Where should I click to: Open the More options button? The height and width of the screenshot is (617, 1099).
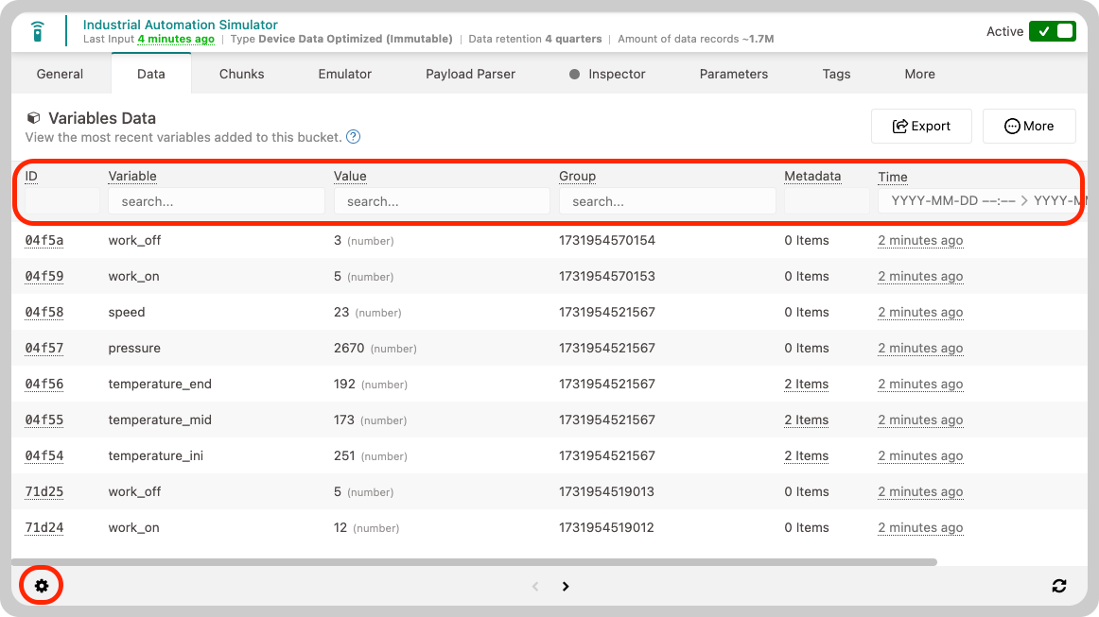[1029, 126]
